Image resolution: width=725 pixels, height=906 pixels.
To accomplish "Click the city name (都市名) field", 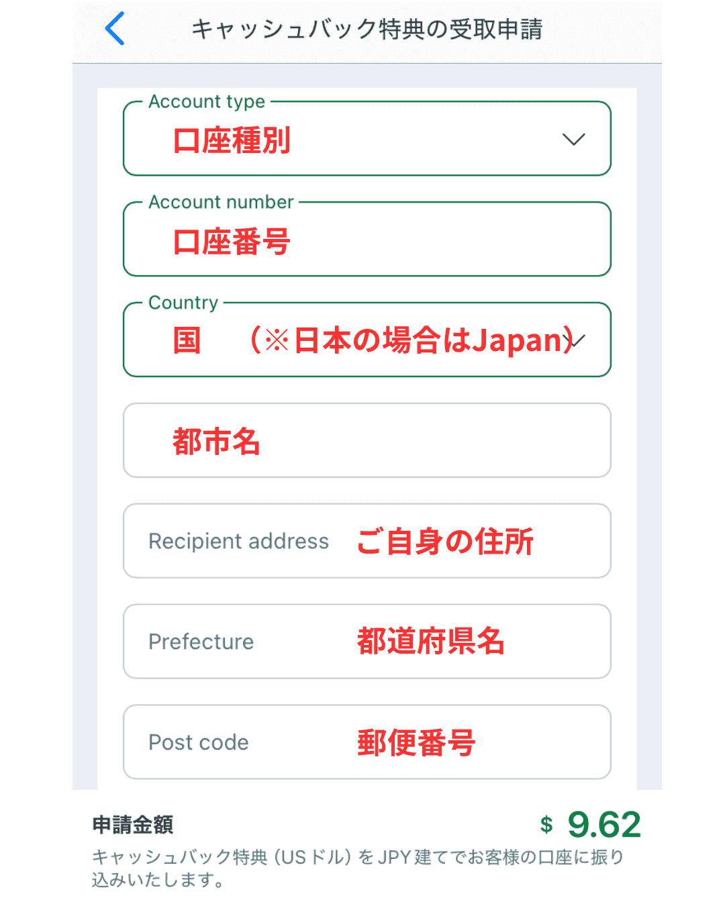I will click(367, 441).
